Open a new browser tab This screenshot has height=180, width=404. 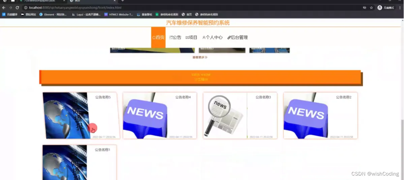(x=123, y=1)
